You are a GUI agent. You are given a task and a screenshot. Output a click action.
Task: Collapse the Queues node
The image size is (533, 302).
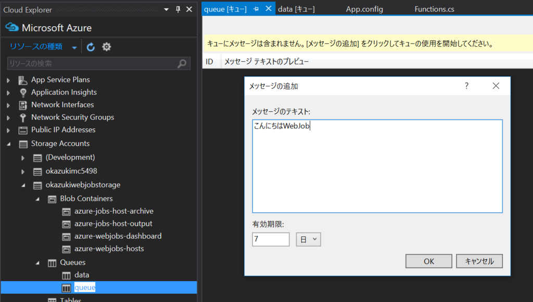coord(37,263)
